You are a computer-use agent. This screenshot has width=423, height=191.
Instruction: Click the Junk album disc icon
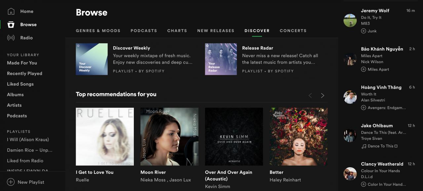pyautogui.click(x=364, y=31)
